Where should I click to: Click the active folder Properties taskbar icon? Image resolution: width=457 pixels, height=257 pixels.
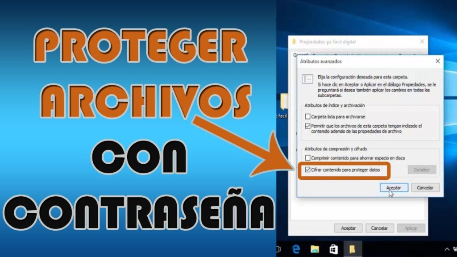tap(352, 249)
